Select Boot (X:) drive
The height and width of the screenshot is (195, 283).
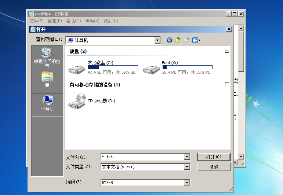pyautogui.click(x=178, y=68)
